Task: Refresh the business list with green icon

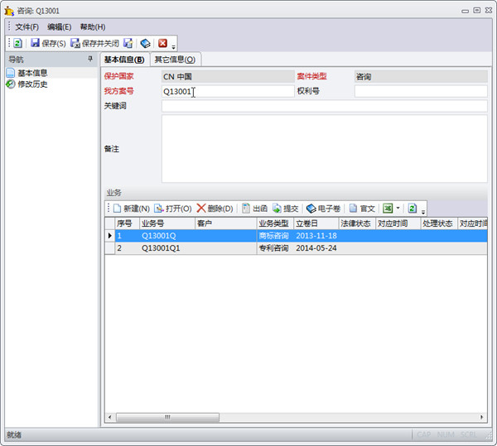Action: click(412, 209)
